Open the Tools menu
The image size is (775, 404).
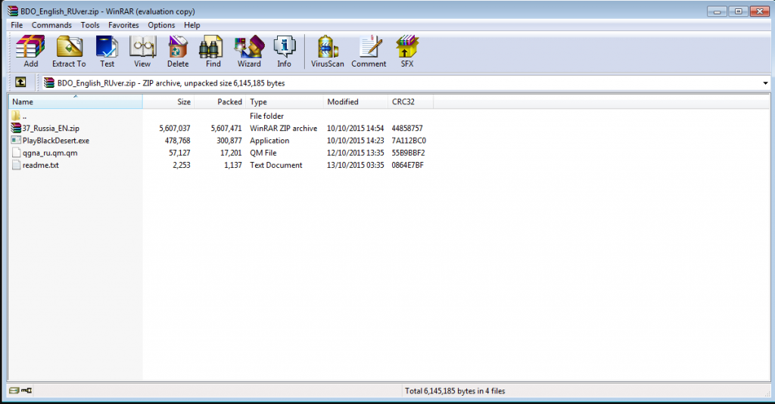90,25
